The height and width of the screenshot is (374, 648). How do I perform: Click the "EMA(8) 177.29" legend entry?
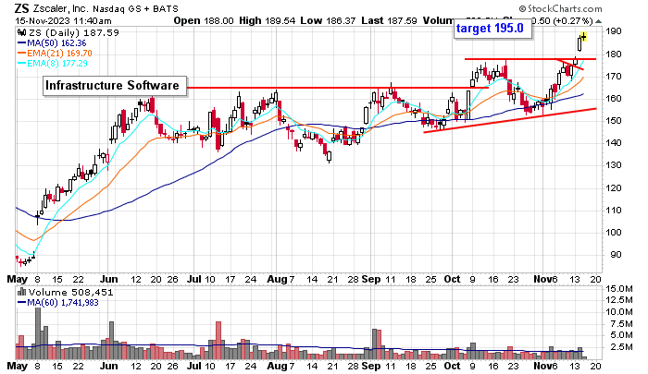click(57, 64)
